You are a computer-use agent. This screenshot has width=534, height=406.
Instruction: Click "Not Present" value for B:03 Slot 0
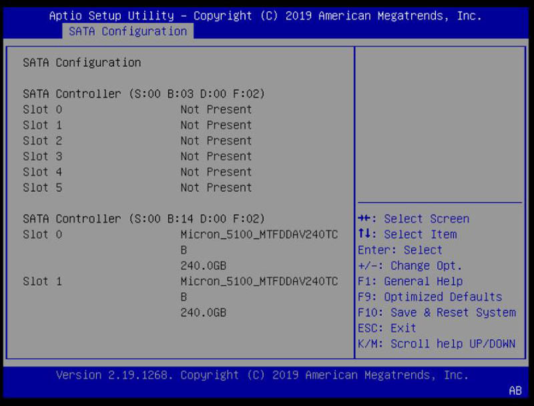216,110
